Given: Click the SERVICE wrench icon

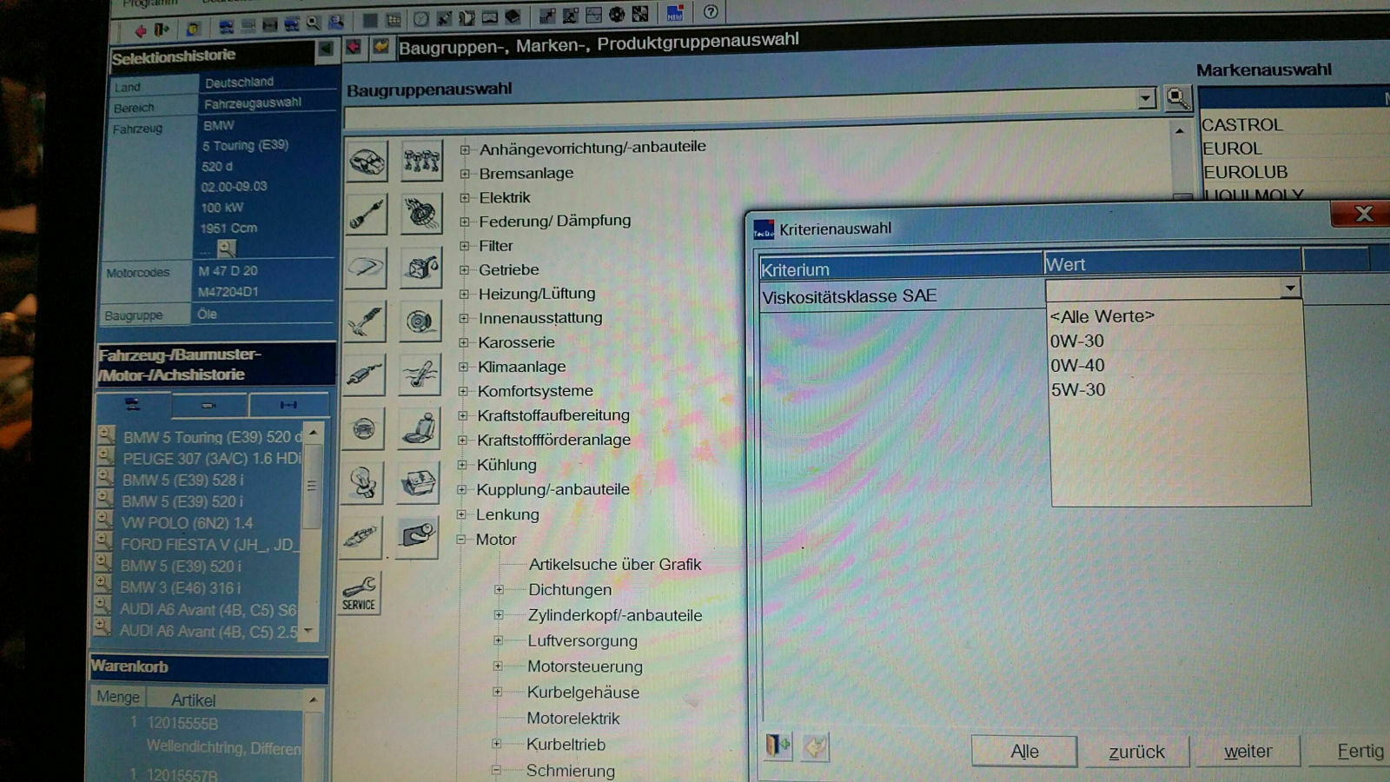Looking at the screenshot, I should click(359, 593).
